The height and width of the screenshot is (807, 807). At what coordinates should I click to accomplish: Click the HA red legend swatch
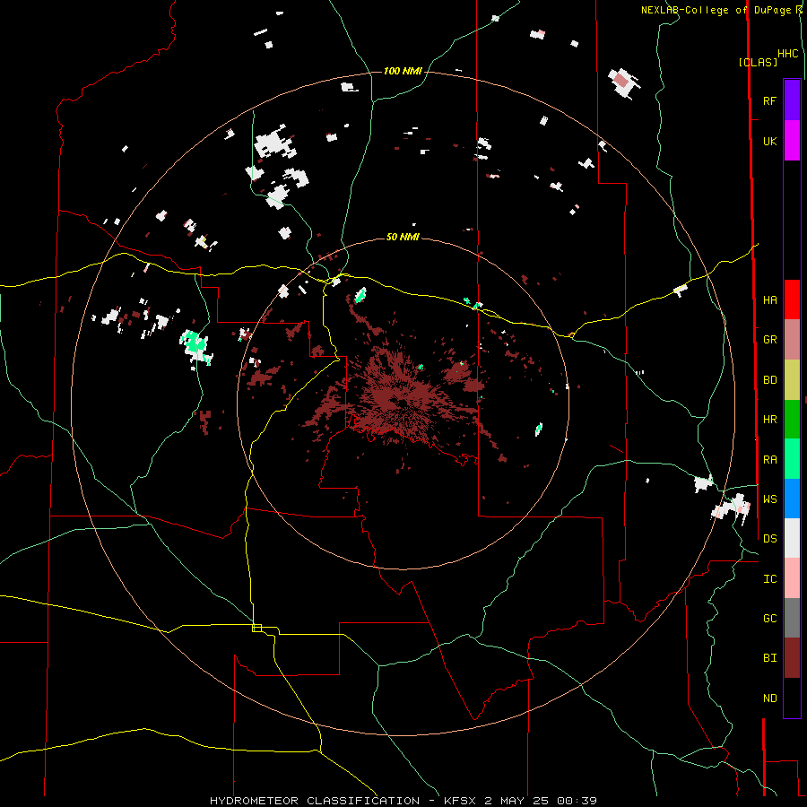[792, 299]
